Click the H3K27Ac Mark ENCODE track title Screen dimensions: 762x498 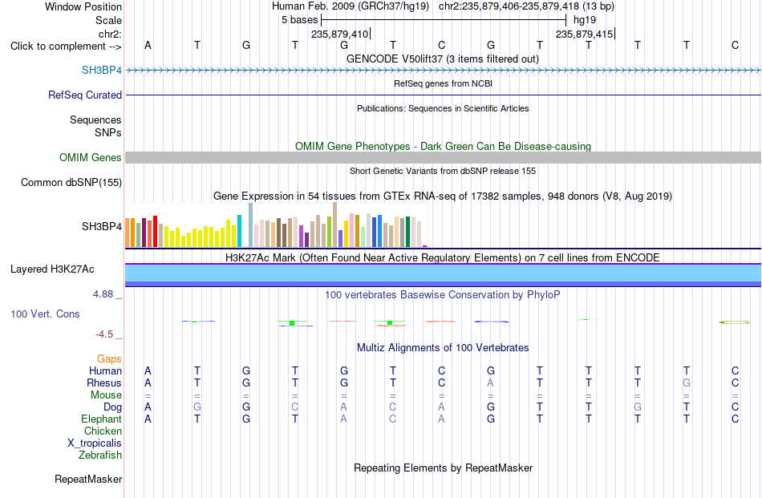(443, 257)
